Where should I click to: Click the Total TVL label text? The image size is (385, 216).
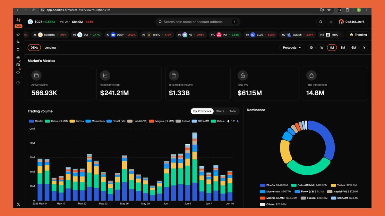pyautogui.click(x=243, y=85)
